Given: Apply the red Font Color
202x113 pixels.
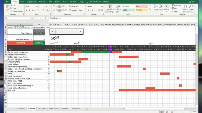Looking at the screenshot, I should click(48, 10).
